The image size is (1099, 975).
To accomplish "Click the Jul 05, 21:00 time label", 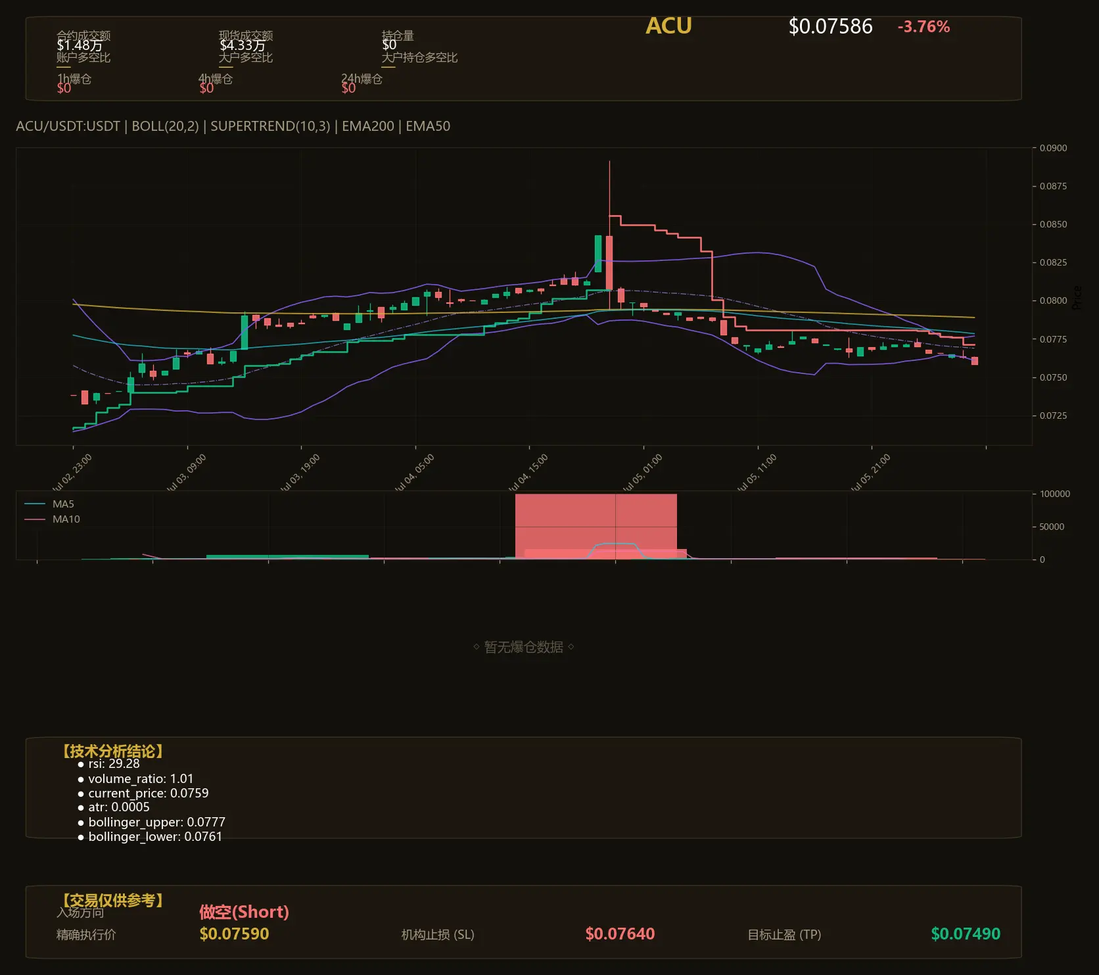I will point(870,473).
